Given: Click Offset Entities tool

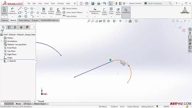Looking at the screenshot, I should tap(58, 12).
